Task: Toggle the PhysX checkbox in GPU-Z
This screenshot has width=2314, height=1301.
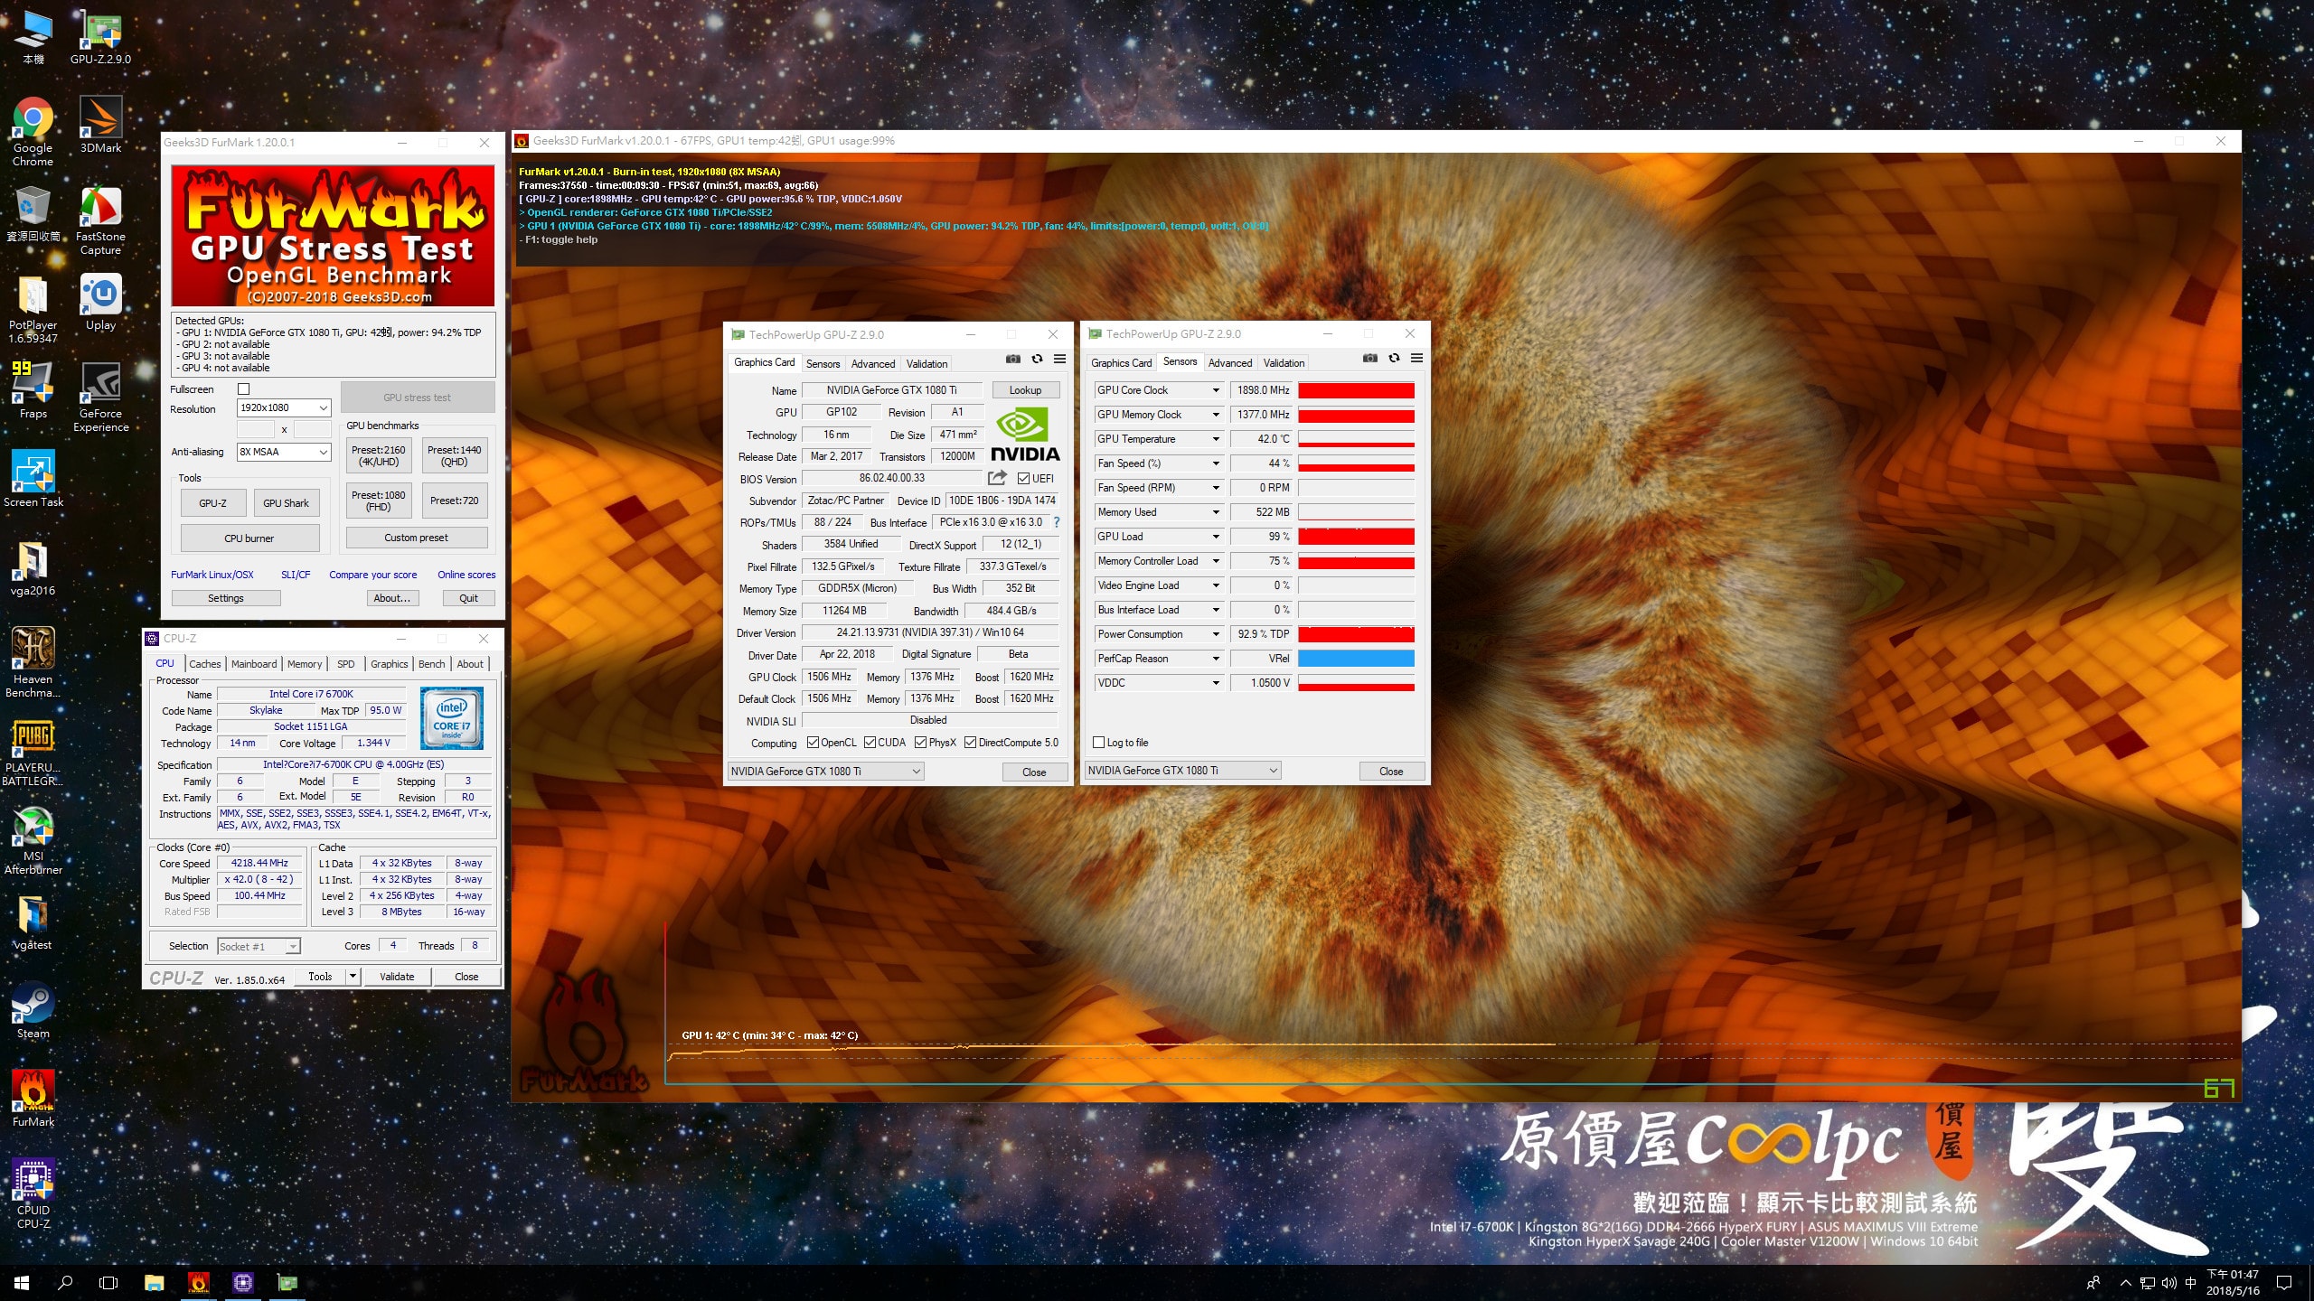Action: [920, 743]
